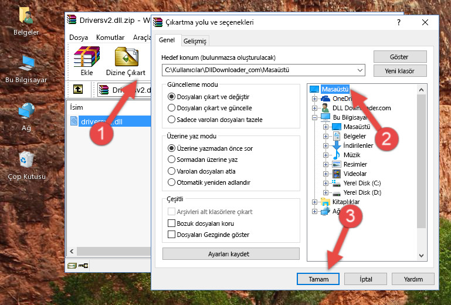Click the drive icon in WinRAR status bar
Image resolution: width=451 pixels, height=305 pixels.
72,265
